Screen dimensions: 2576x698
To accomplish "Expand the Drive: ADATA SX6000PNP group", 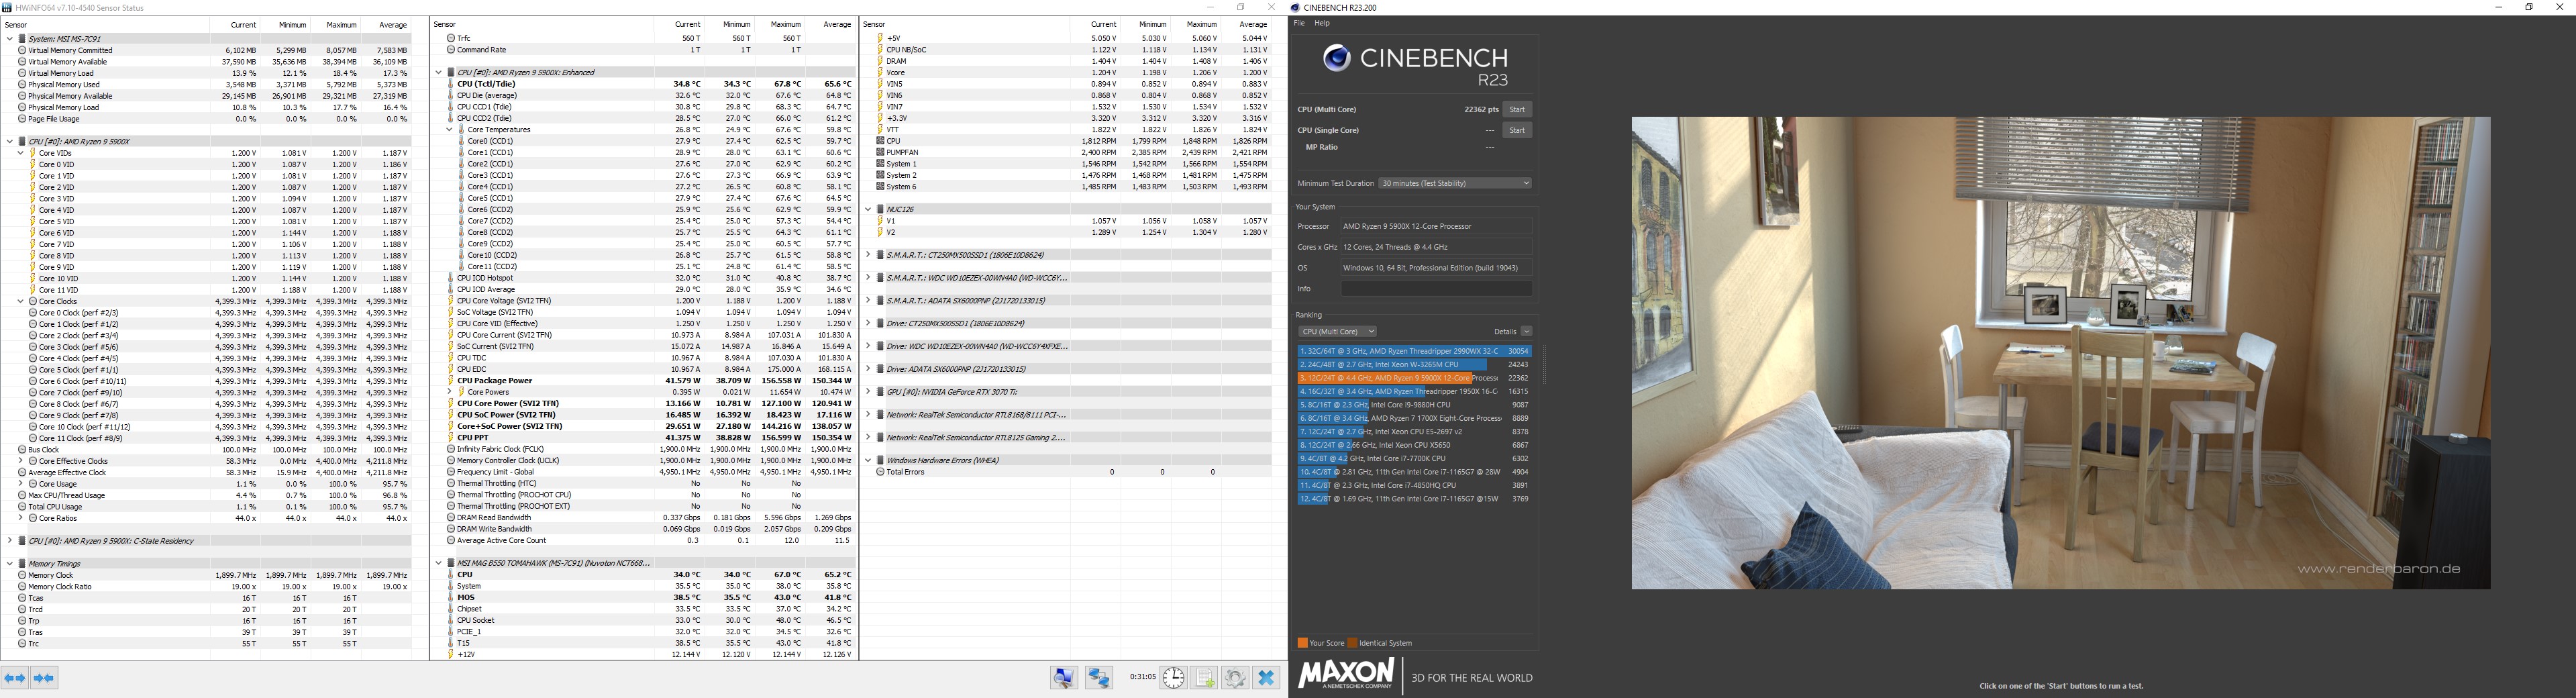I will click(868, 369).
